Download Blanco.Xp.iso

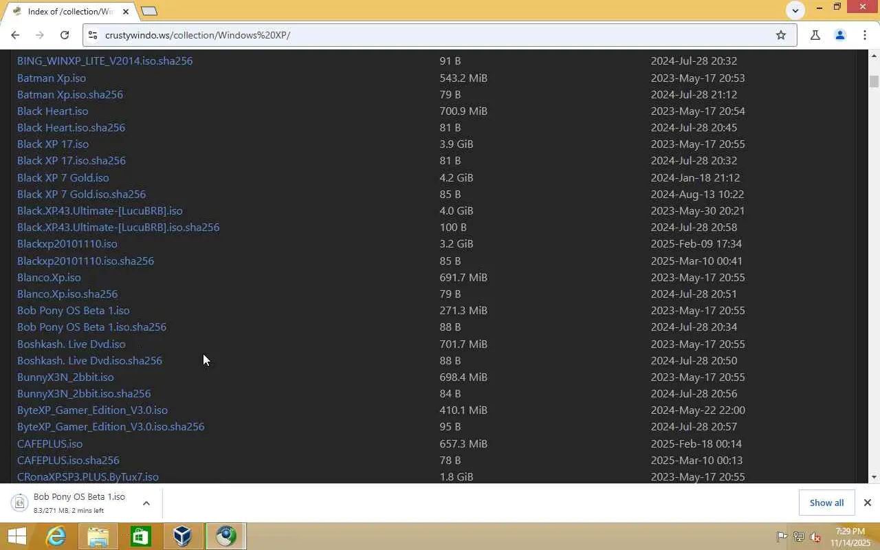[49, 277]
